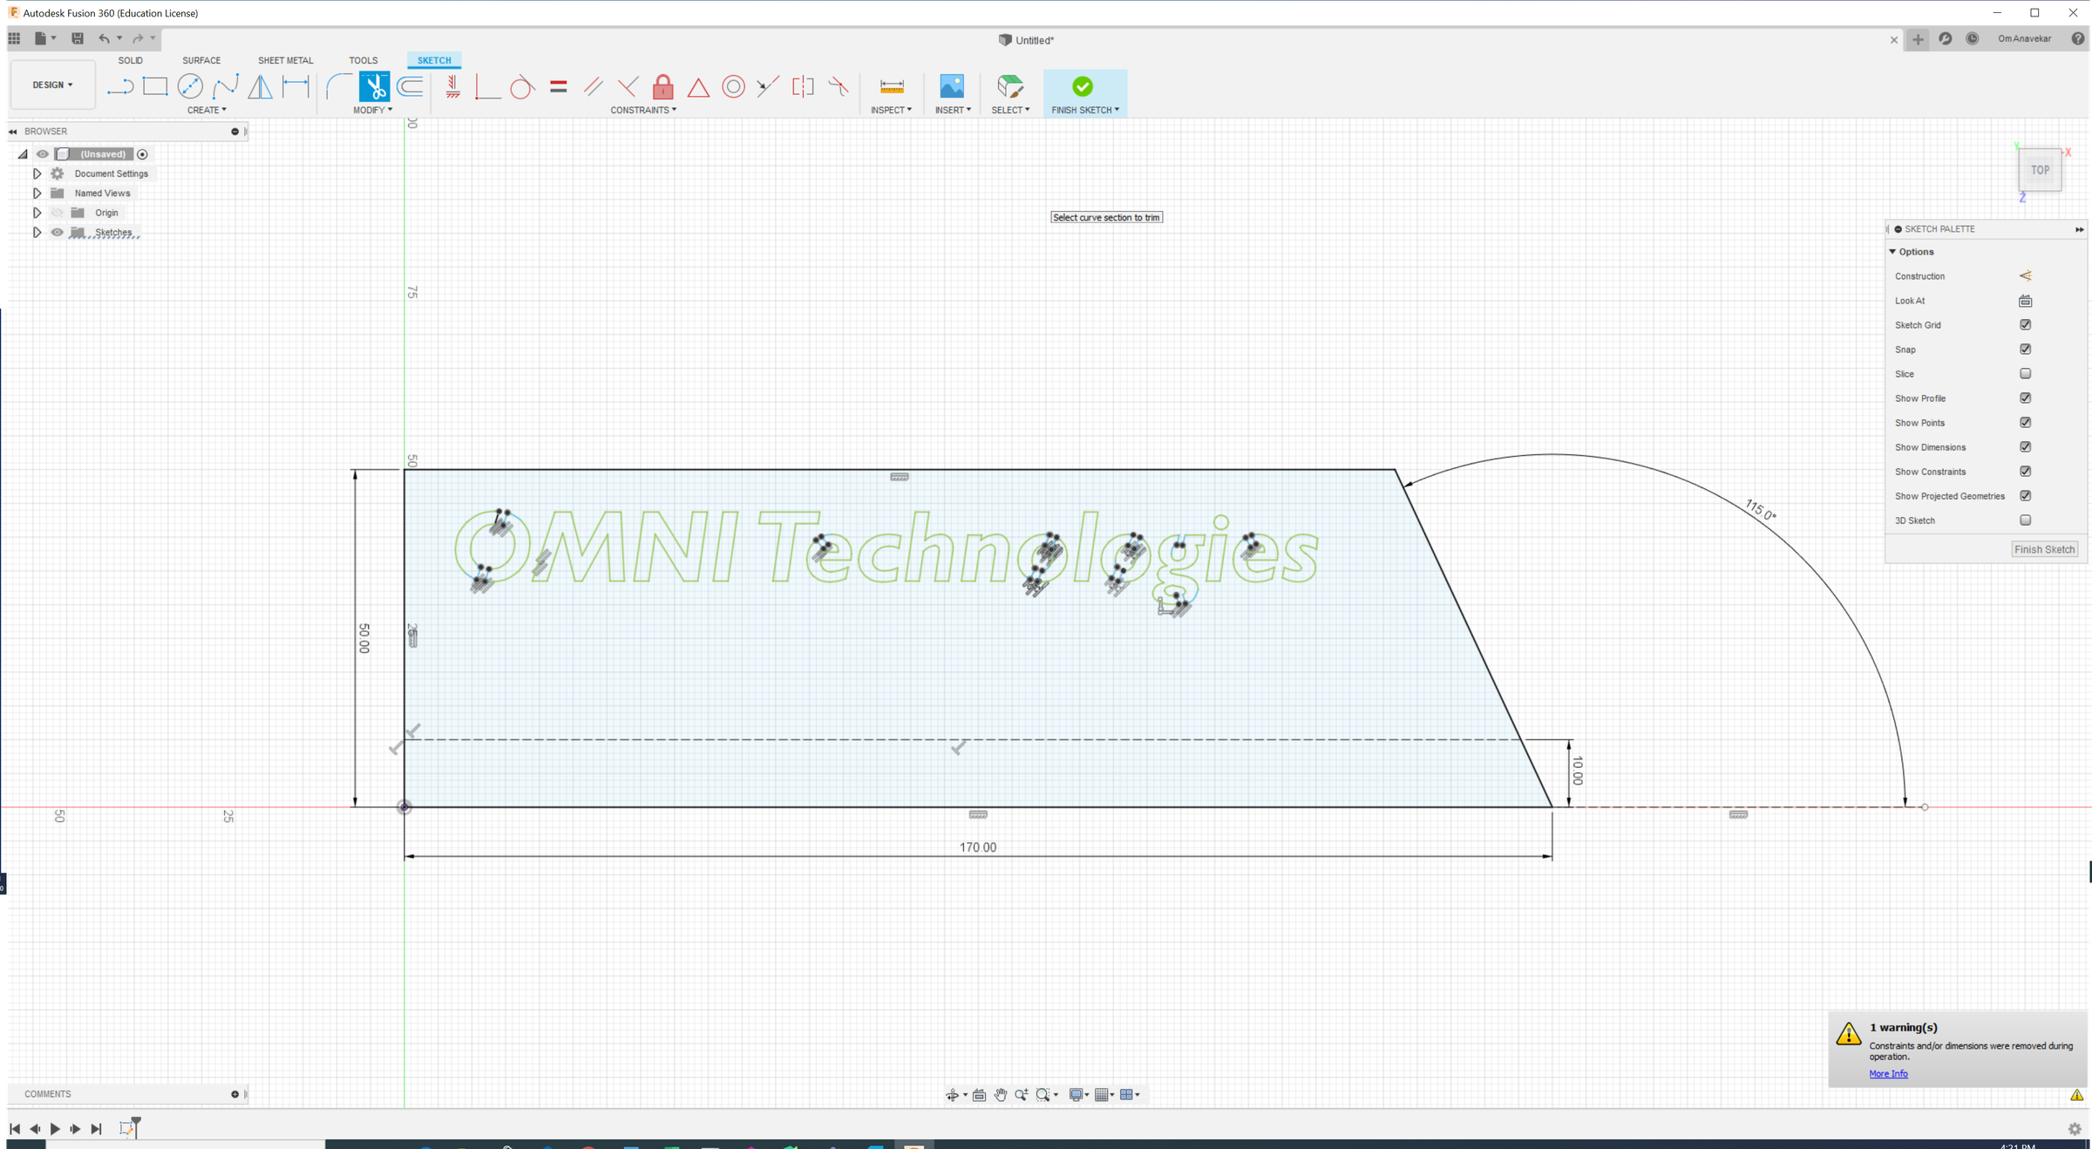2092x1149 pixels.
Task: Expand the Origin node in the browser
Action: (37, 212)
